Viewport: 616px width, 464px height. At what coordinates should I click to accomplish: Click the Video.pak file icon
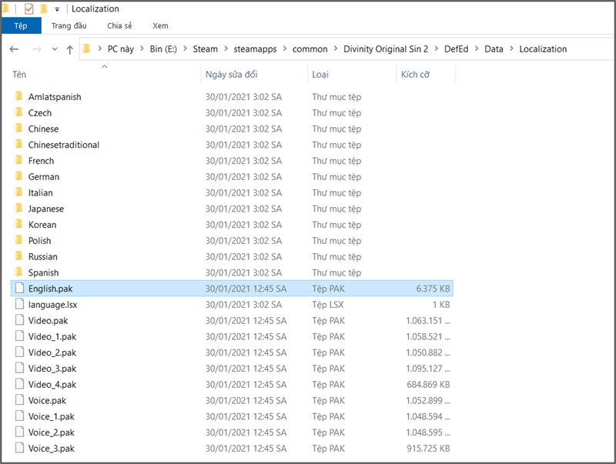click(19, 320)
